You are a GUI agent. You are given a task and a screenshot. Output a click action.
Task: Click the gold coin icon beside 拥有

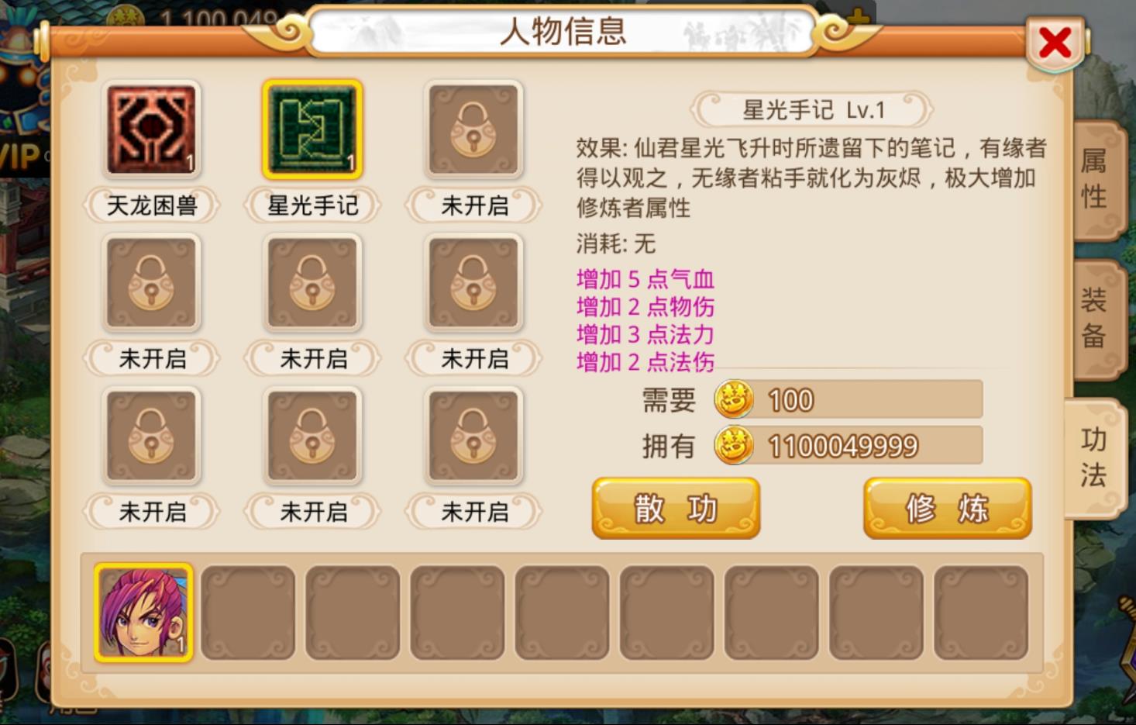(733, 445)
